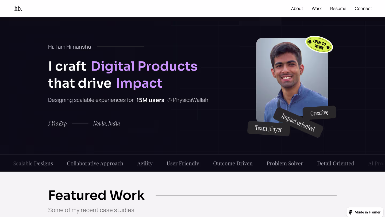Click the Made in Framer badge
The height and width of the screenshot is (217, 385).
pyautogui.click(x=365, y=212)
